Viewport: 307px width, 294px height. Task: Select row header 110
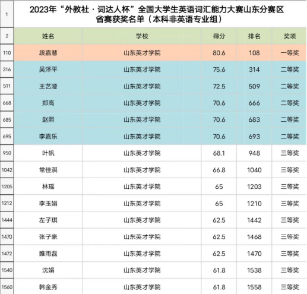tap(7, 53)
